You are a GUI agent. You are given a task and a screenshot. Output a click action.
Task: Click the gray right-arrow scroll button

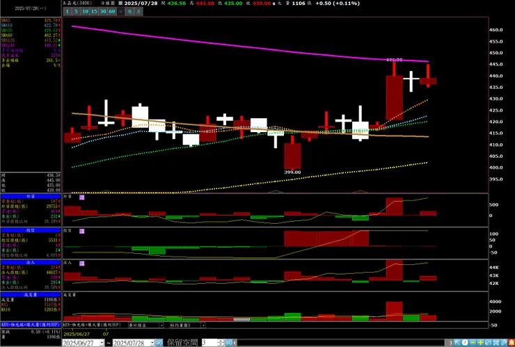[x=451, y=343]
